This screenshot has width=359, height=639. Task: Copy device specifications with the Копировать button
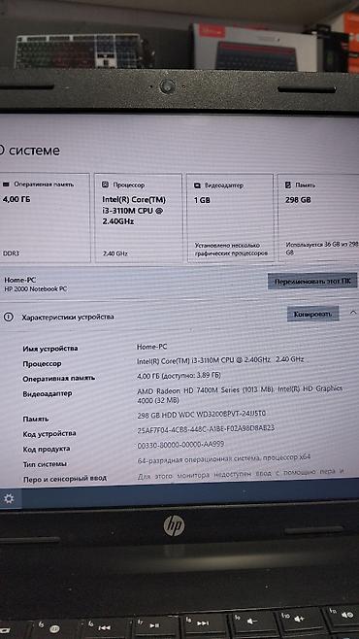(x=312, y=314)
